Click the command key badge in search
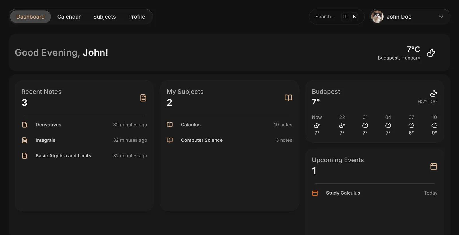459x235 pixels. click(x=345, y=17)
